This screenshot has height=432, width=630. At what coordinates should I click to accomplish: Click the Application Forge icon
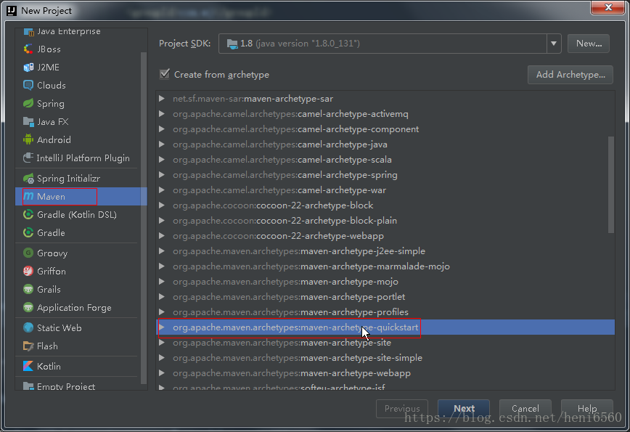point(28,307)
